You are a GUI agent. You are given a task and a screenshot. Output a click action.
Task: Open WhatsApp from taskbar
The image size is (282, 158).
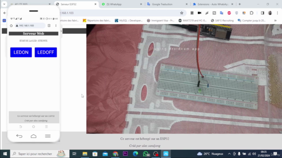point(146,154)
